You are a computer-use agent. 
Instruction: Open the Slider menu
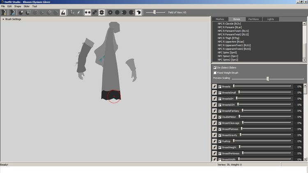click(27, 6)
